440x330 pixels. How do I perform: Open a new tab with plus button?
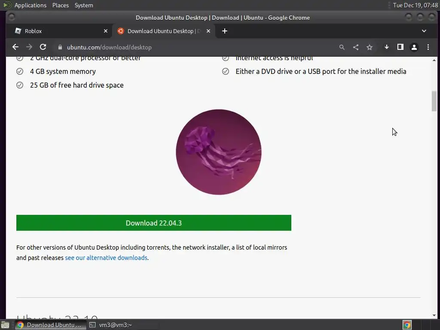pyautogui.click(x=225, y=31)
